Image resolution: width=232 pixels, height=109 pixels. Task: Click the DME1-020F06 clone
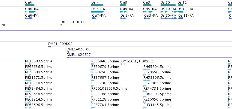[x=149, y=52]
